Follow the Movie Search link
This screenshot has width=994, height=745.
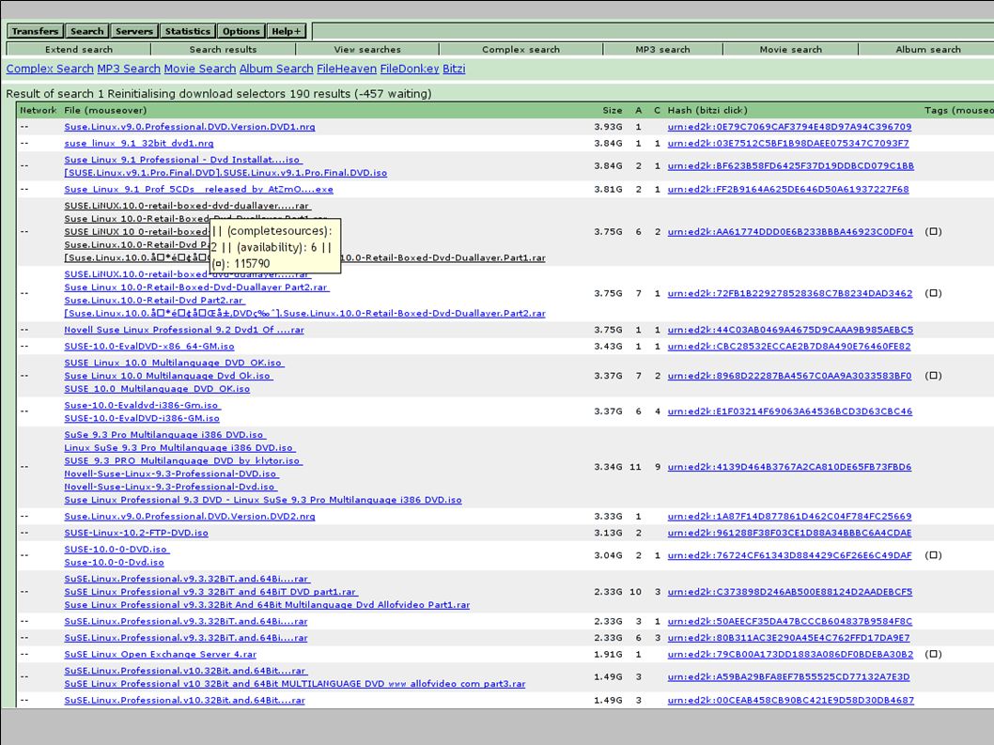200,69
